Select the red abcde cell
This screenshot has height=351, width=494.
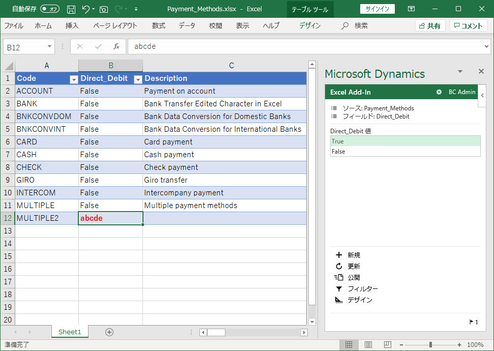pyautogui.click(x=110, y=218)
